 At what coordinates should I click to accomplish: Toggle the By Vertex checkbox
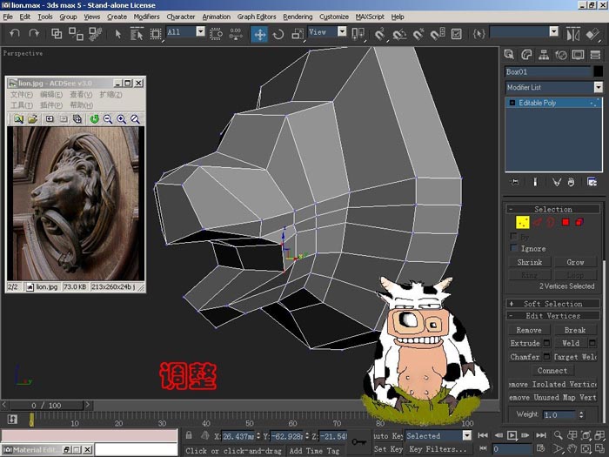coord(514,236)
